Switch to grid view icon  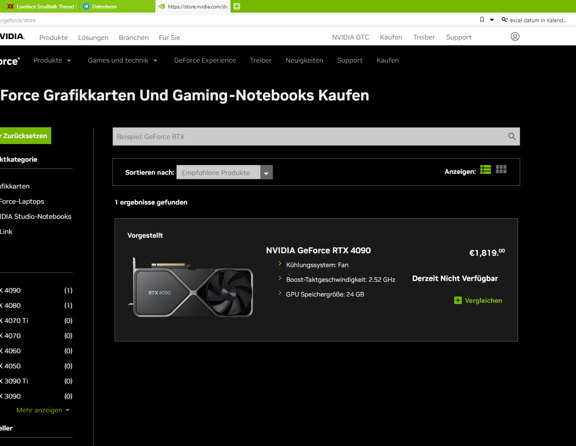(501, 169)
